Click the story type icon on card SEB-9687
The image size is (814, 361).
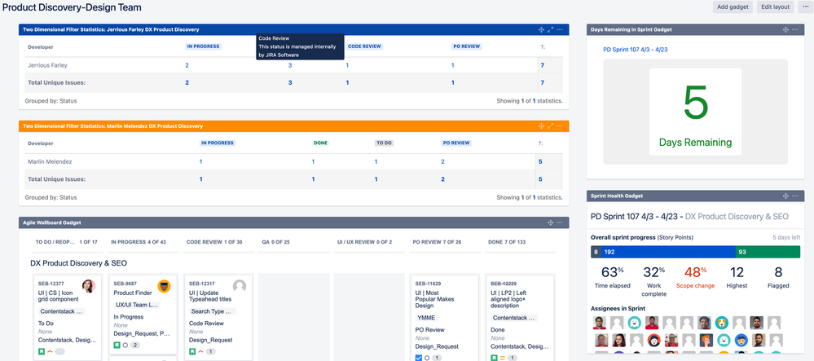[117, 345]
